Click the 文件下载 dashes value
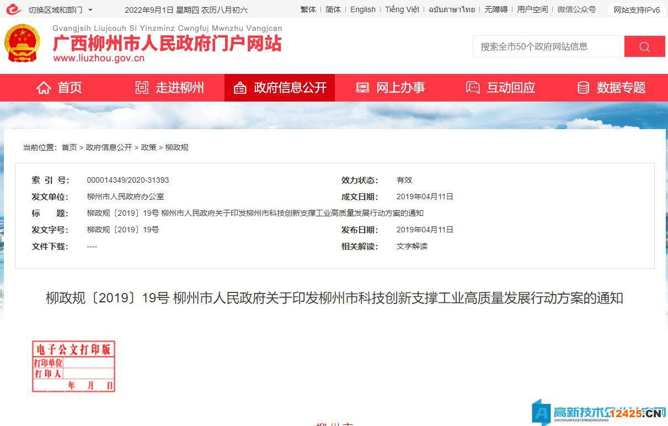This screenshot has width=668, height=426. [x=92, y=246]
